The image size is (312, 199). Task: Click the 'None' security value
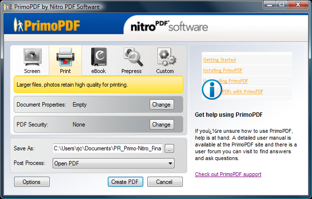79,125
